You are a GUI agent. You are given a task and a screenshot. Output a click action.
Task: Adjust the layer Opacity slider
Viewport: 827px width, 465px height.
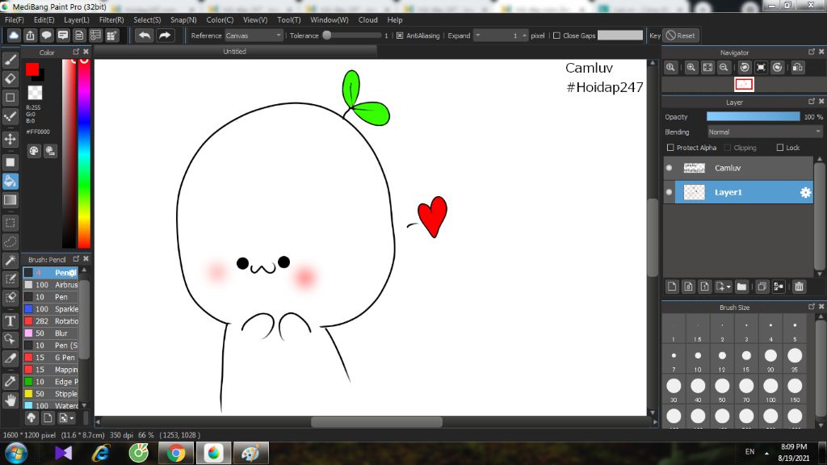(x=754, y=116)
